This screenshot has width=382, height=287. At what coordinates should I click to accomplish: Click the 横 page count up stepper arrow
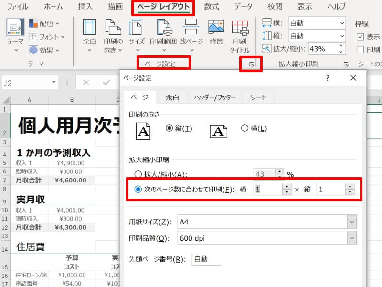pos(287,187)
